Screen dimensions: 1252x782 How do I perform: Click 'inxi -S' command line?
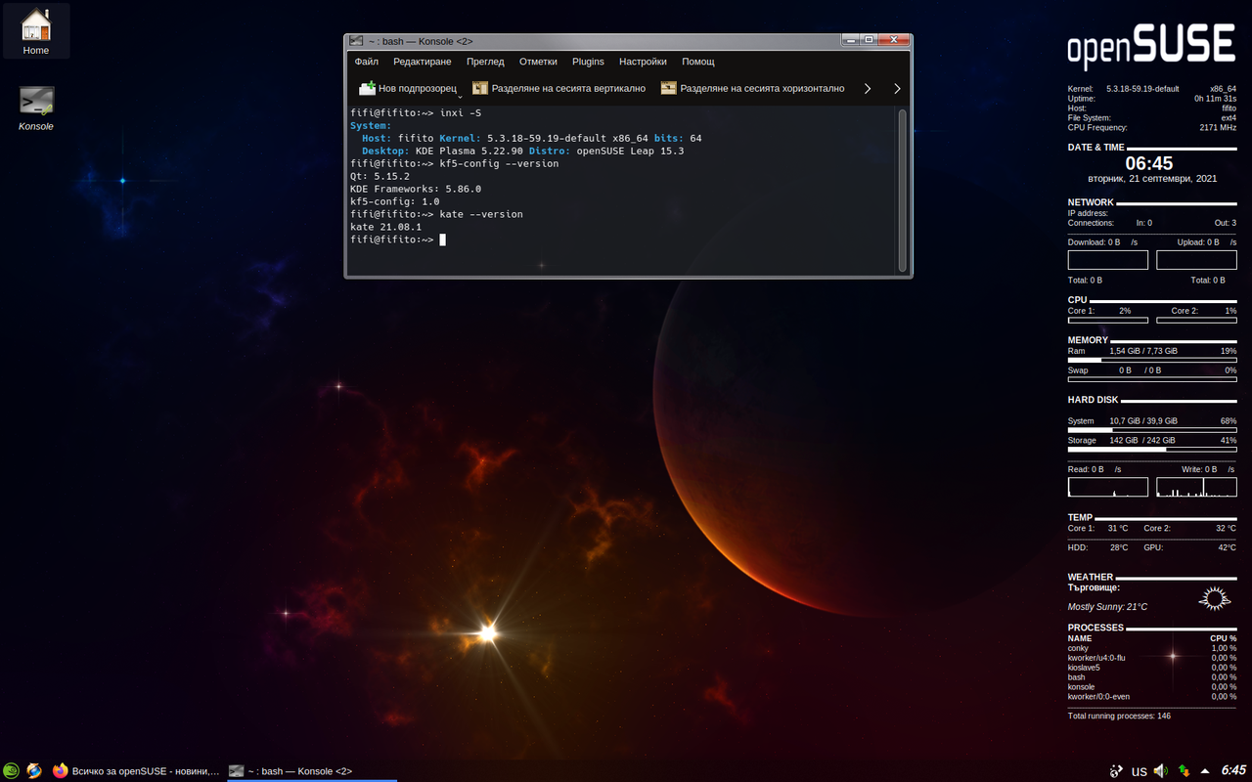[416, 112]
